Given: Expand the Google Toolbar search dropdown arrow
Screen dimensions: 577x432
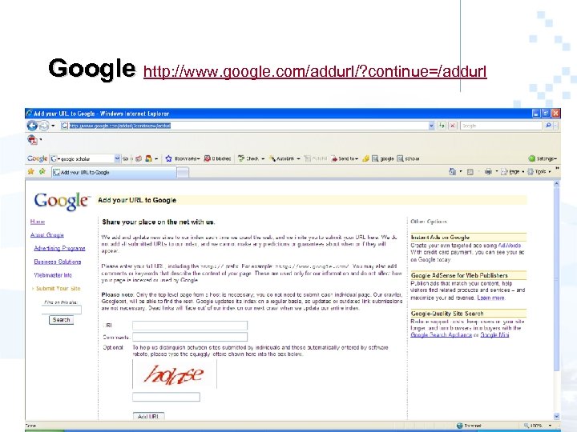Looking at the screenshot, I should [117, 158].
